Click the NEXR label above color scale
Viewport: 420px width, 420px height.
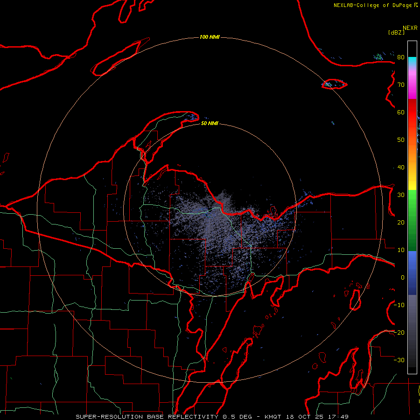(410, 28)
